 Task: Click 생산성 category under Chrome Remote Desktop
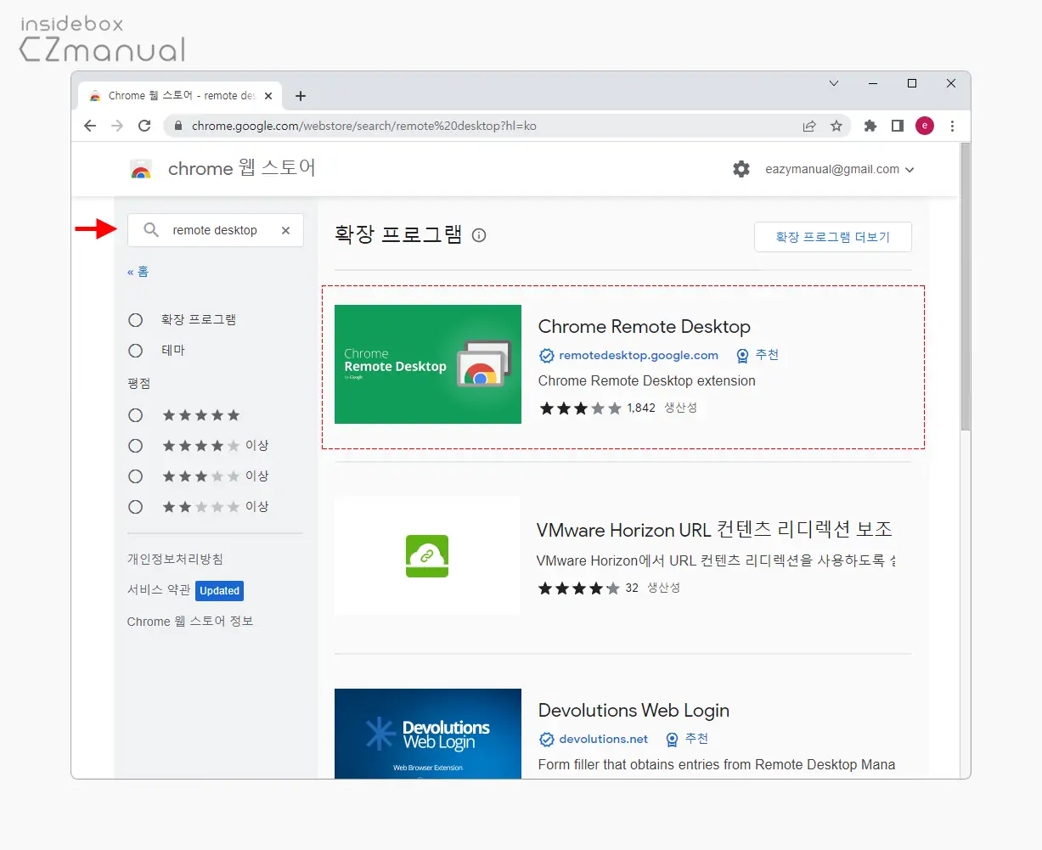point(680,408)
